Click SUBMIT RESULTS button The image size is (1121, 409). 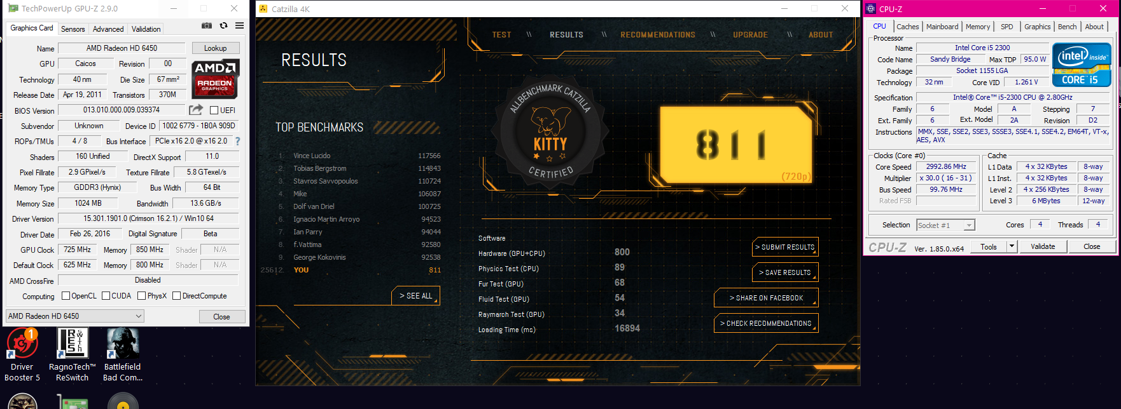tap(785, 247)
